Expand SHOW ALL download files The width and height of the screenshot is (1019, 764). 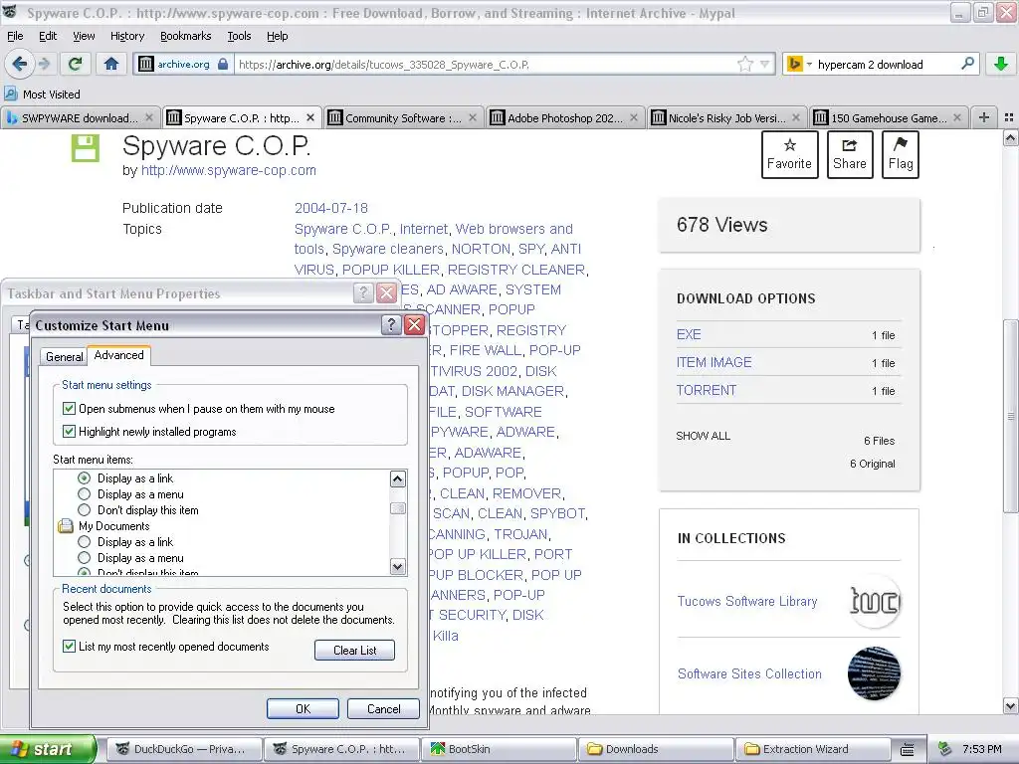704,436
